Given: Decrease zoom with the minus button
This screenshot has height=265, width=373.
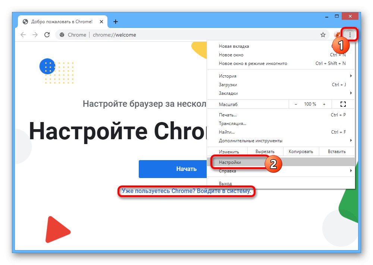Looking at the screenshot, I should tap(296, 104).
